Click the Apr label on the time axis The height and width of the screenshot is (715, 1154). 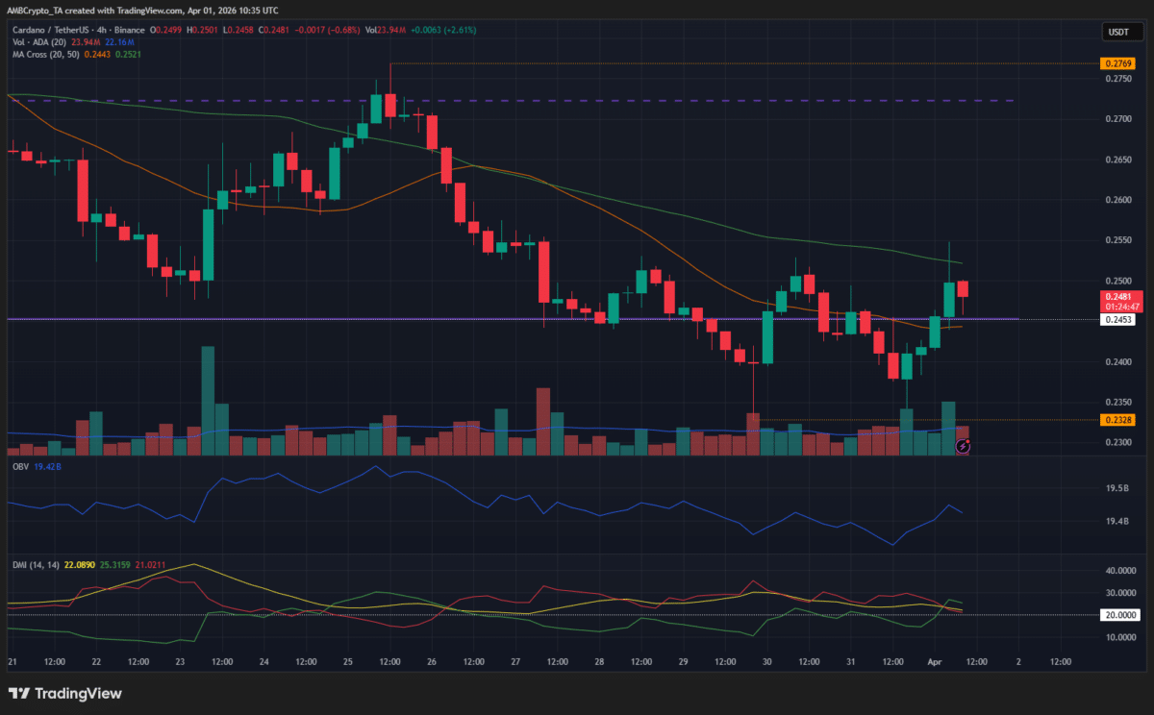936,662
